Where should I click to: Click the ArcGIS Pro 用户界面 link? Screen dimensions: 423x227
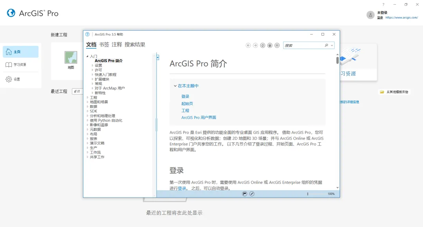(199, 117)
